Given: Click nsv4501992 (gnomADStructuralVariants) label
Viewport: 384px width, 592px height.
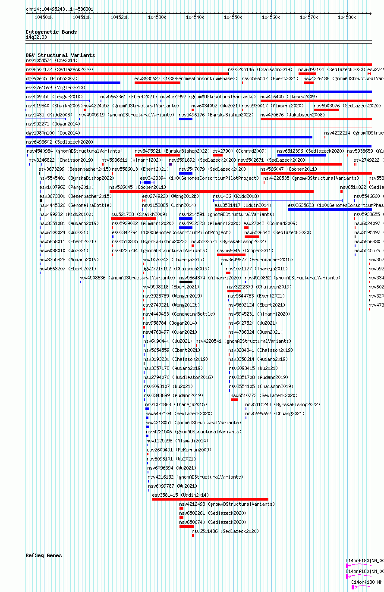Looking at the screenshot, I should click(208, 97).
